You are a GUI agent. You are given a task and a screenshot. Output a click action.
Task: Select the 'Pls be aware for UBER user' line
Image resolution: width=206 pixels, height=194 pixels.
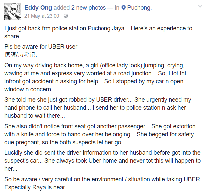point(41,47)
